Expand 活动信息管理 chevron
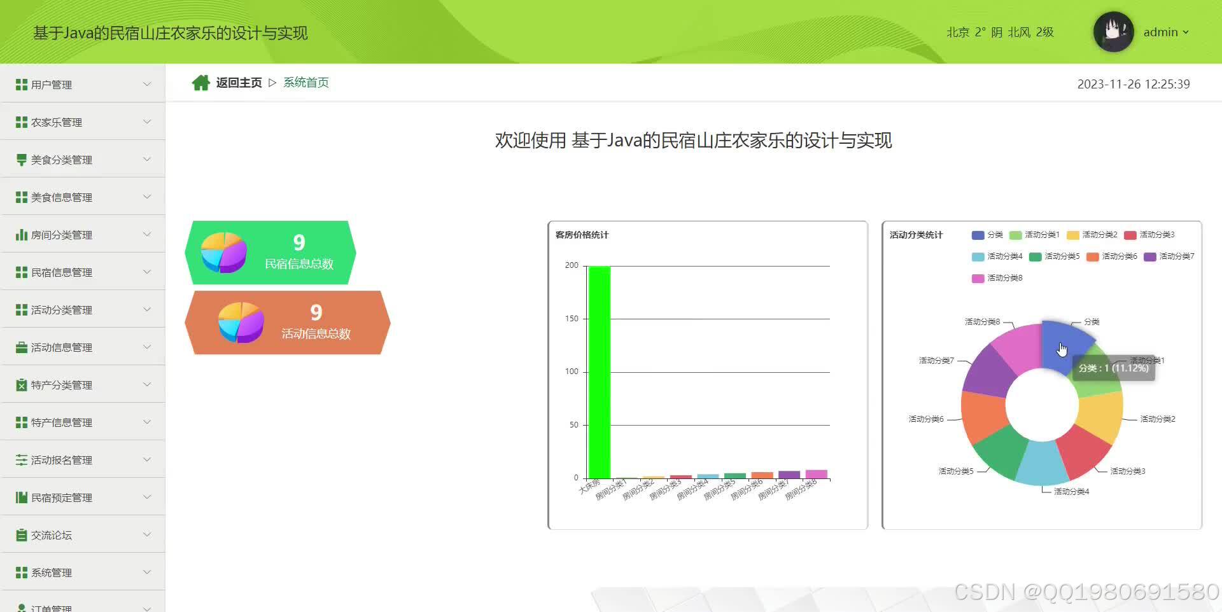 click(x=147, y=347)
